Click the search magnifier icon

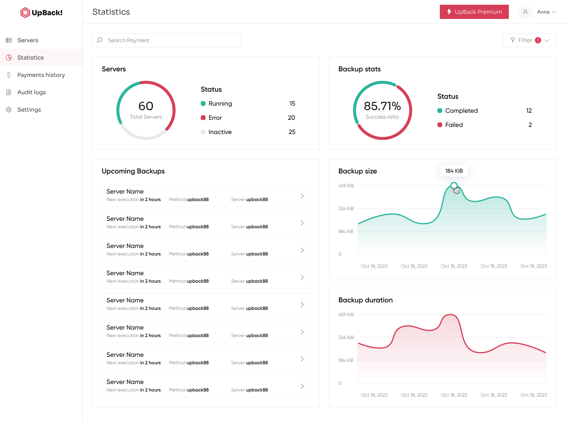click(x=100, y=40)
